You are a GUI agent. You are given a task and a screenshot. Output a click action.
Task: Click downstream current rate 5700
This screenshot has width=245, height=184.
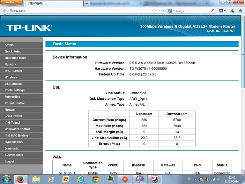pos(177,120)
